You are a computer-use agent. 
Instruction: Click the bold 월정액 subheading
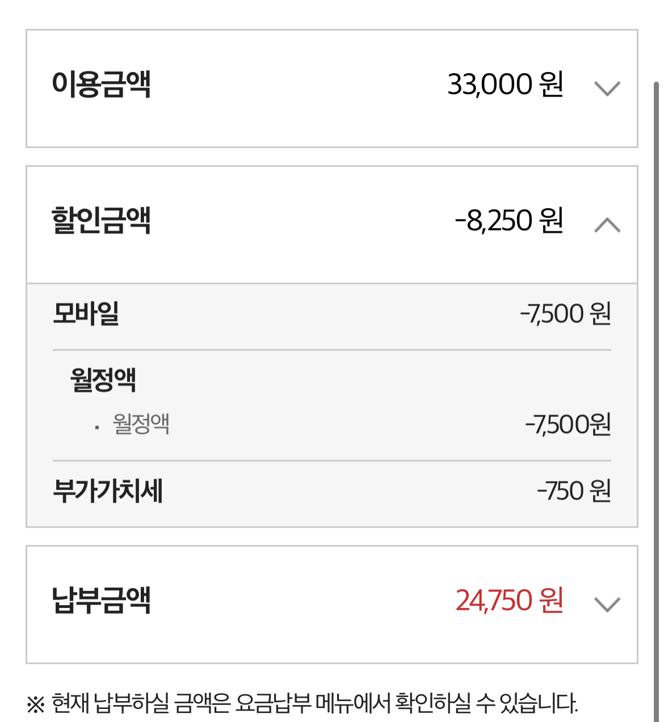point(103,379)
